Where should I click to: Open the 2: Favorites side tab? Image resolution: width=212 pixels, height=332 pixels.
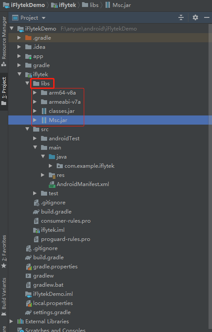click(4, 251)
